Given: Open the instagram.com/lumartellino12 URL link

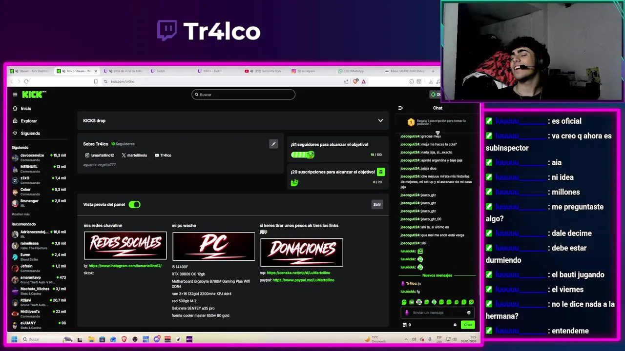Looking at the screenshot, I should pos(125,266).
